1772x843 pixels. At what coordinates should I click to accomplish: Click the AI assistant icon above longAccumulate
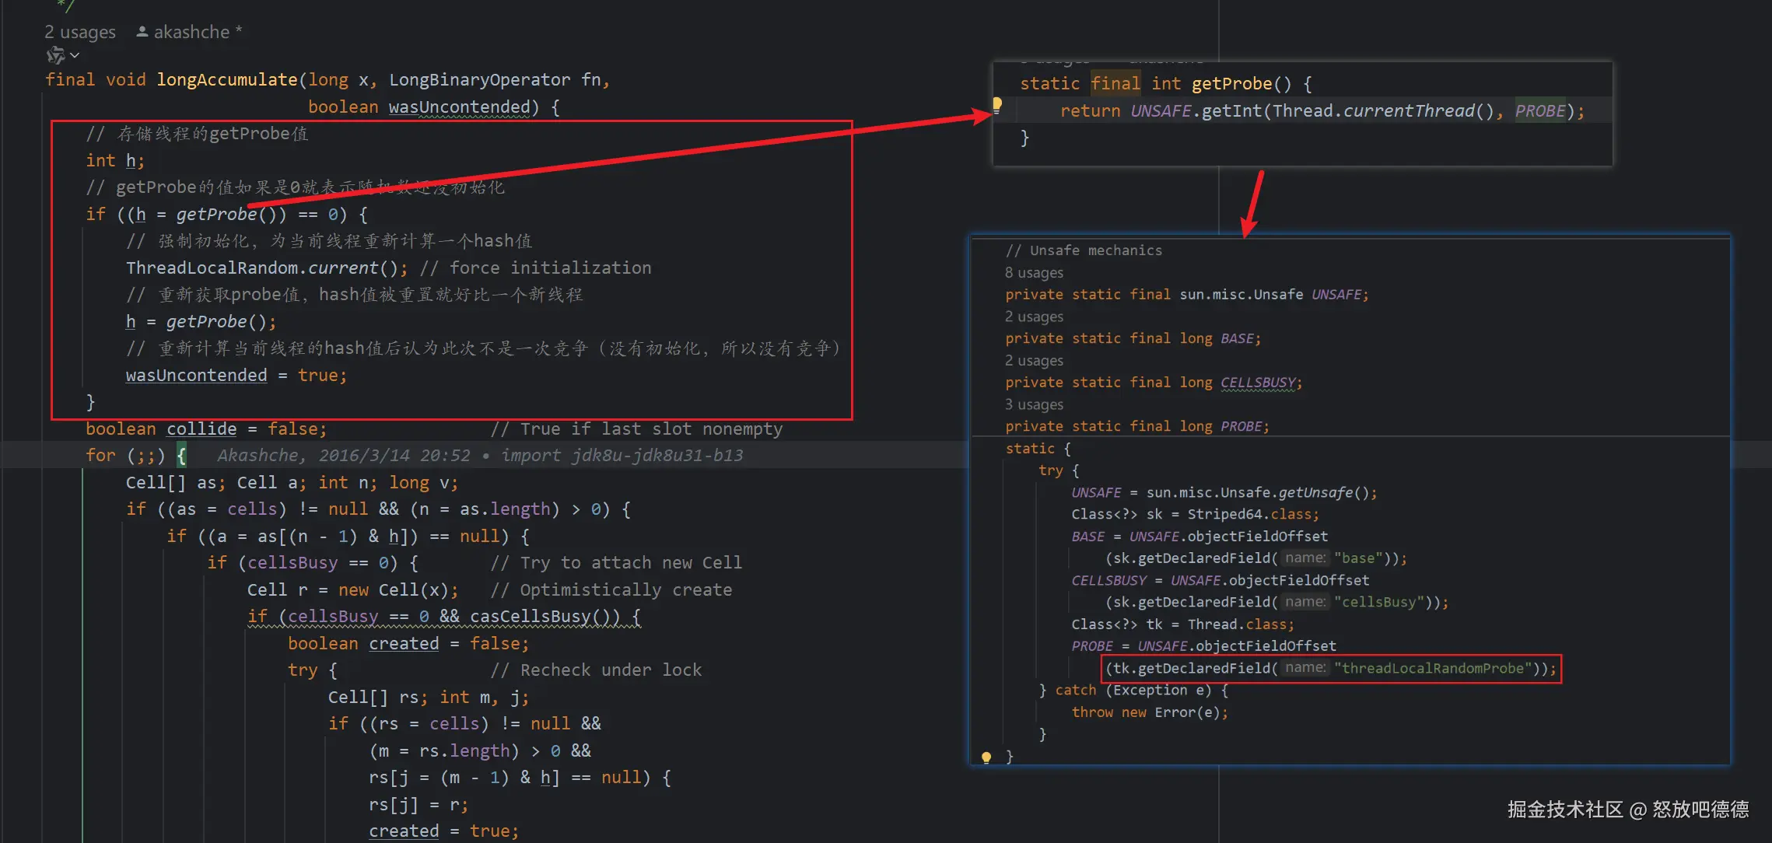55,55
